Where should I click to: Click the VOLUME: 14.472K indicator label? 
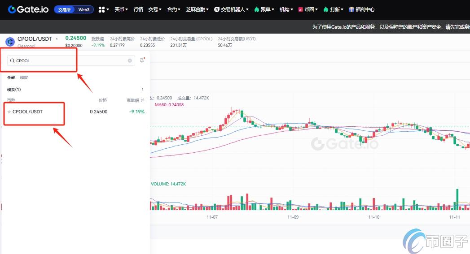(168, 184)
